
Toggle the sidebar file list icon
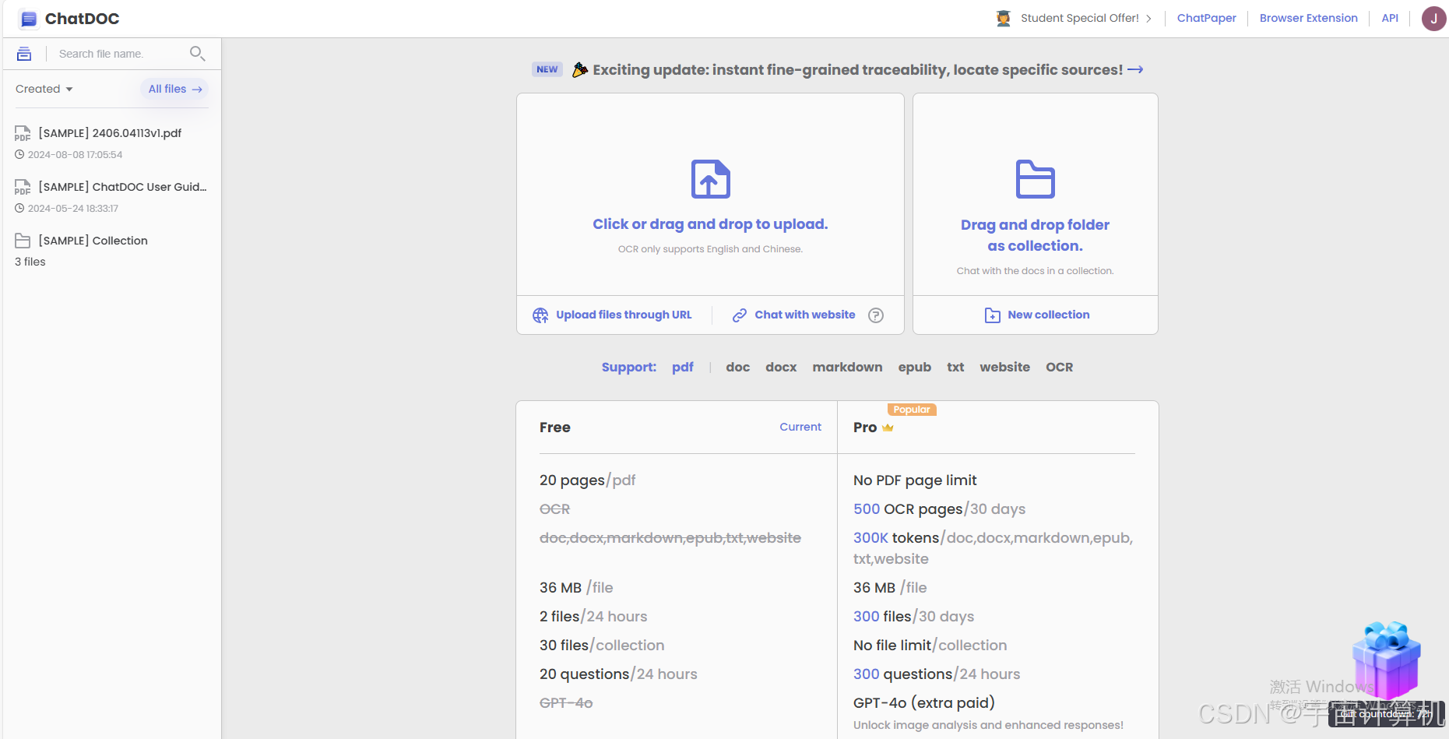pyautogui.click(x=24, y=54)
